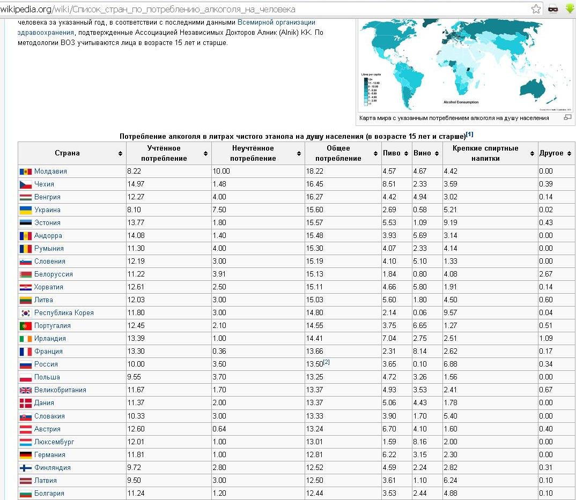The height and width of the screenshot is (500, 576).
Task: Bookmark page with the star icon
Action: click(x=536, y=9)
